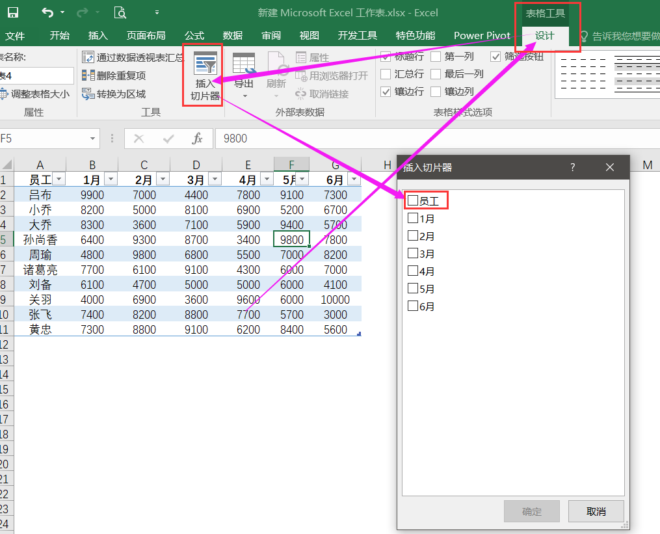Image resolution: width=660 pixels, height=534 pixels.
Task: Click the formula bar showing 9800
Action: click(438, 139)
